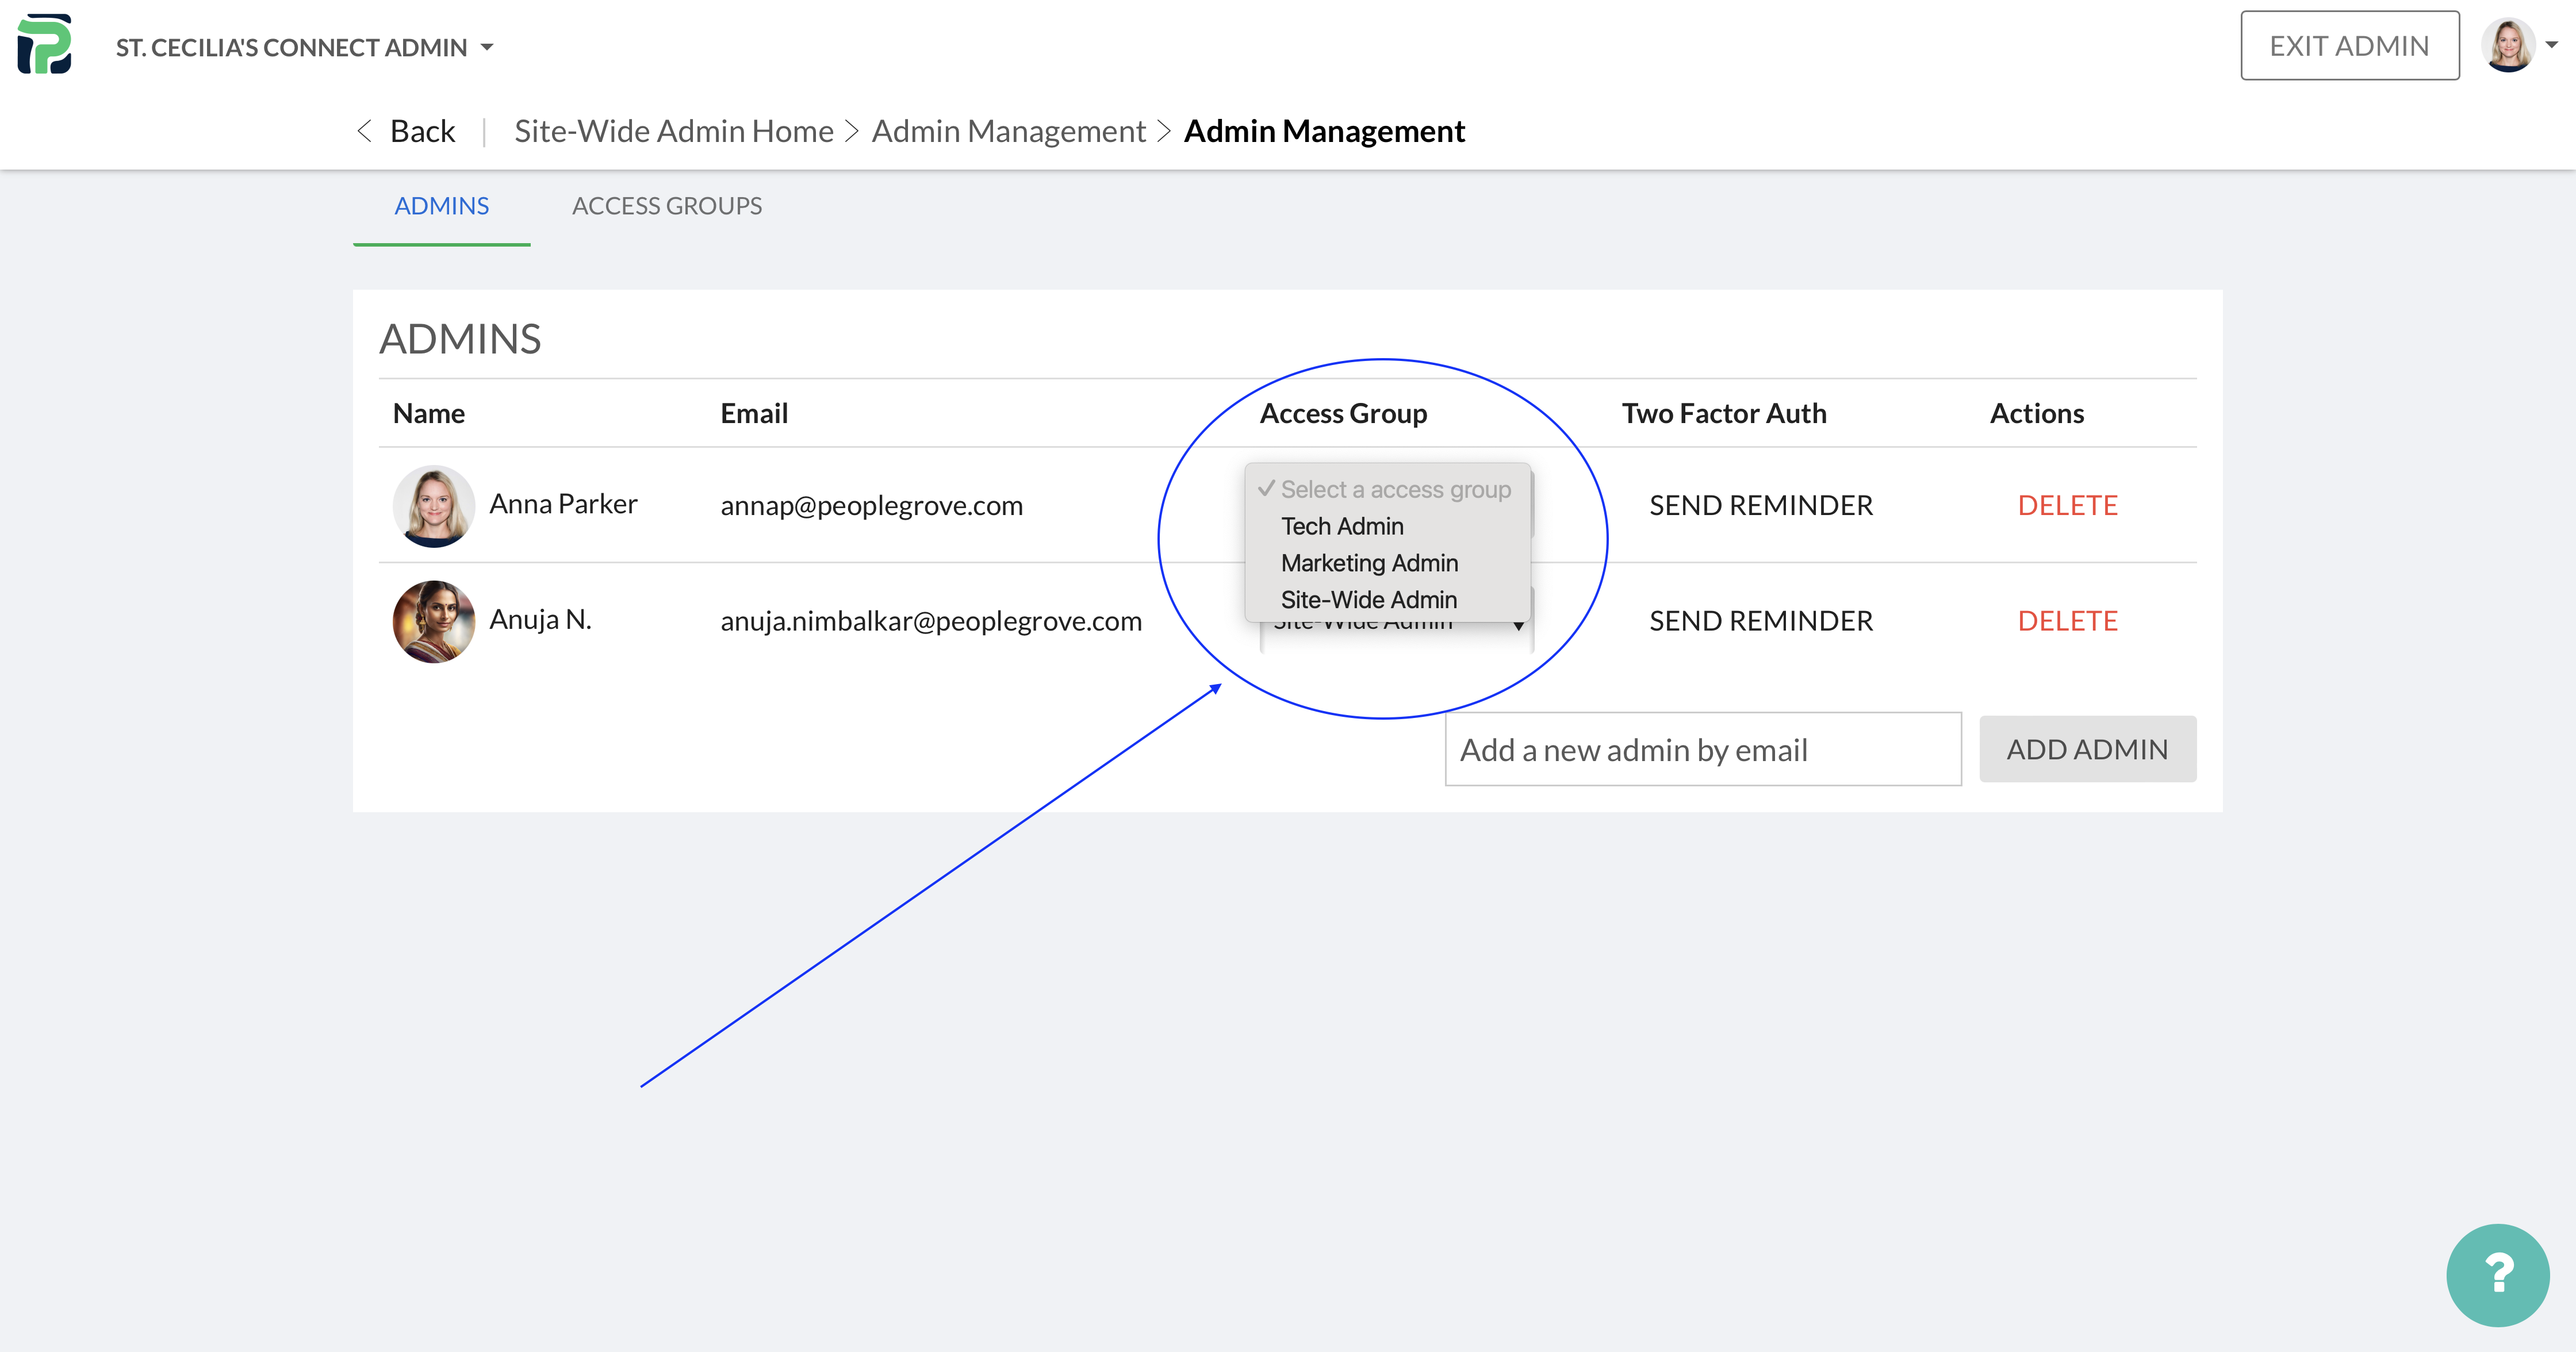Viewport: 2576px width, 1352px height.
Task: Send reminder to Anna Parker
Action: point(1761,505)
